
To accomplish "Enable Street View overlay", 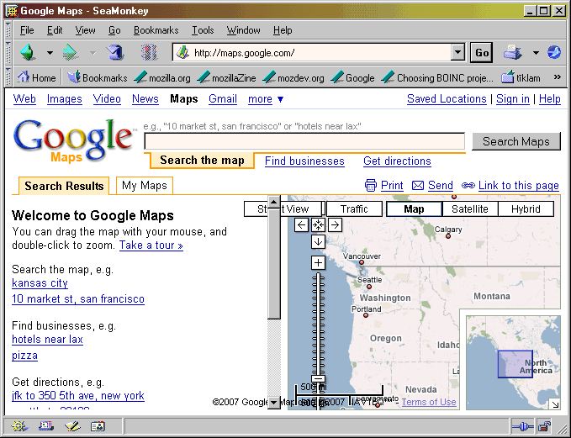I will click(284, 209).
